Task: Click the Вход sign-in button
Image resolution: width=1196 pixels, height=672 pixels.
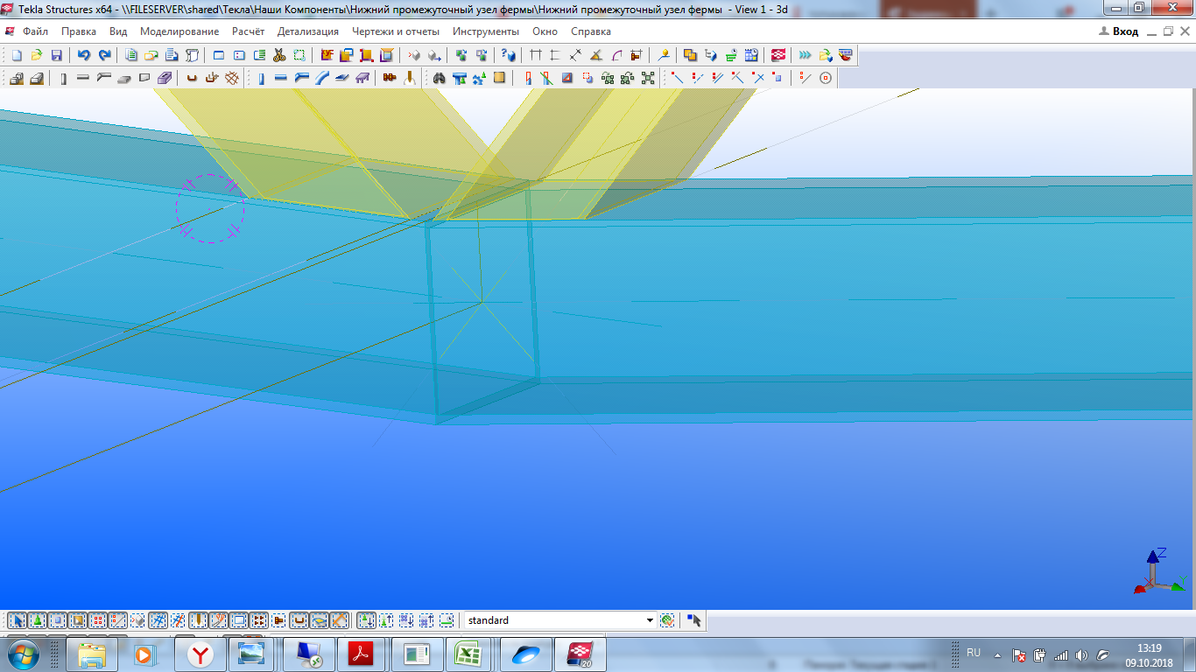Action: (x=1119, y=31)
